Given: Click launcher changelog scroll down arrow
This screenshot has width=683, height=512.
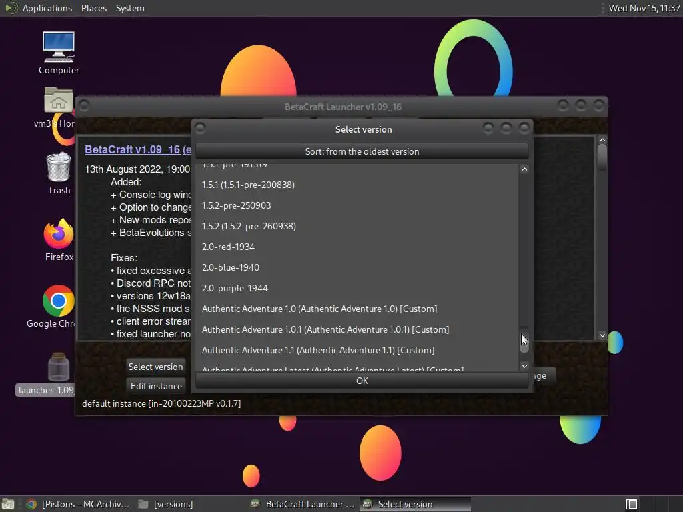Looking at the screenshot, I should click(x=602, y=335).
